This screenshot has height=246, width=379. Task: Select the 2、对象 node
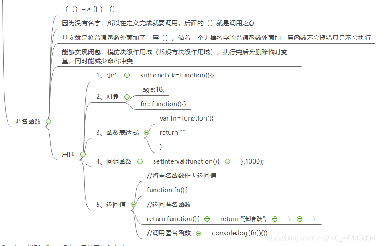[x=108, y=97]
